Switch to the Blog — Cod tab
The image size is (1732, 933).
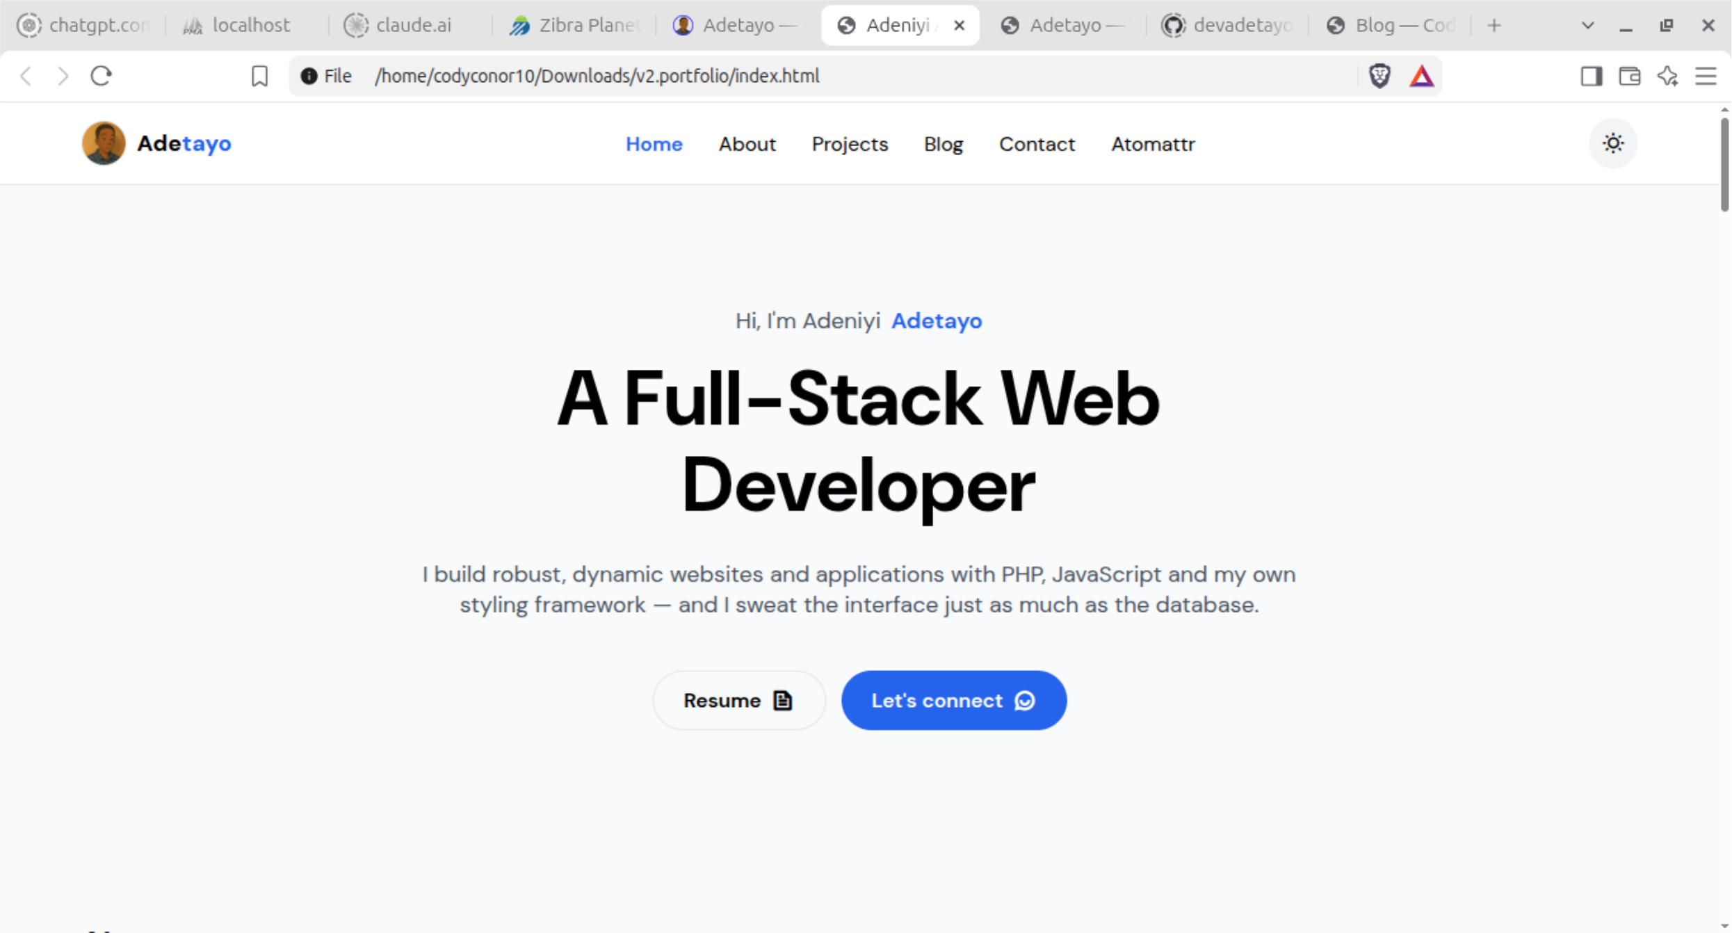1390,25
